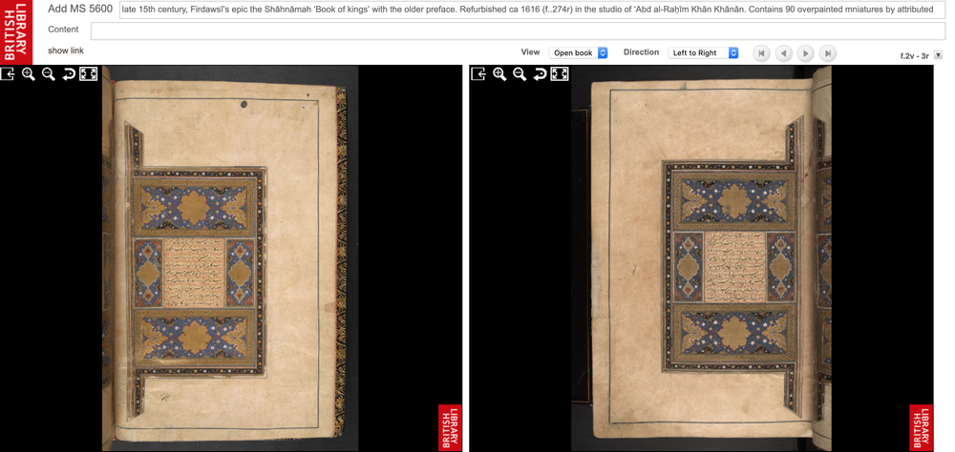This screenshot has height=452, width=955.
Task: Jump to the last page
Action: (x=827, y=53)
